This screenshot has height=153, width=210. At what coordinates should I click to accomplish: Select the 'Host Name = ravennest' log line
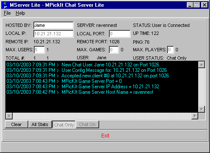click(80, 92)
